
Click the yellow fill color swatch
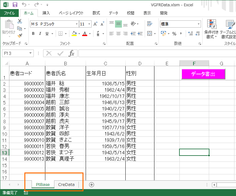point(74,34)
